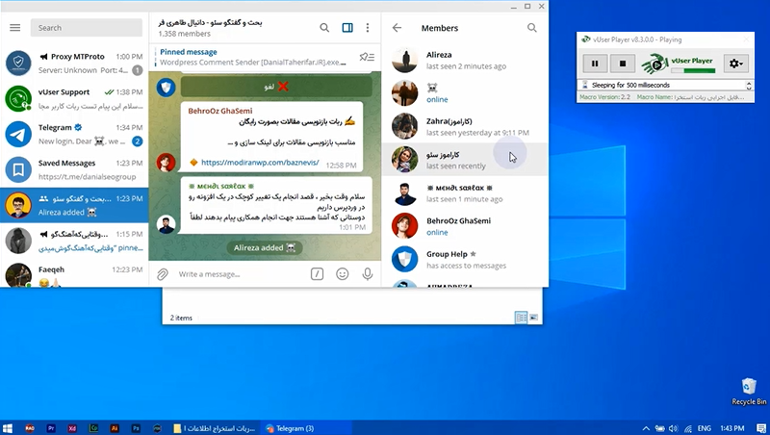Viewport: 770px width, 435px height.
Task: Open the notification center icon
Action: 761,428
